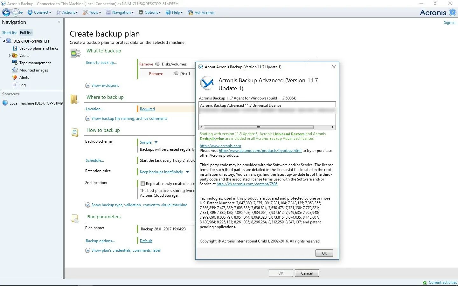The width and height of the screenshot is (458, 286).
Task: Click the greyed Forward arrow button
Action: tap(15, 12)
